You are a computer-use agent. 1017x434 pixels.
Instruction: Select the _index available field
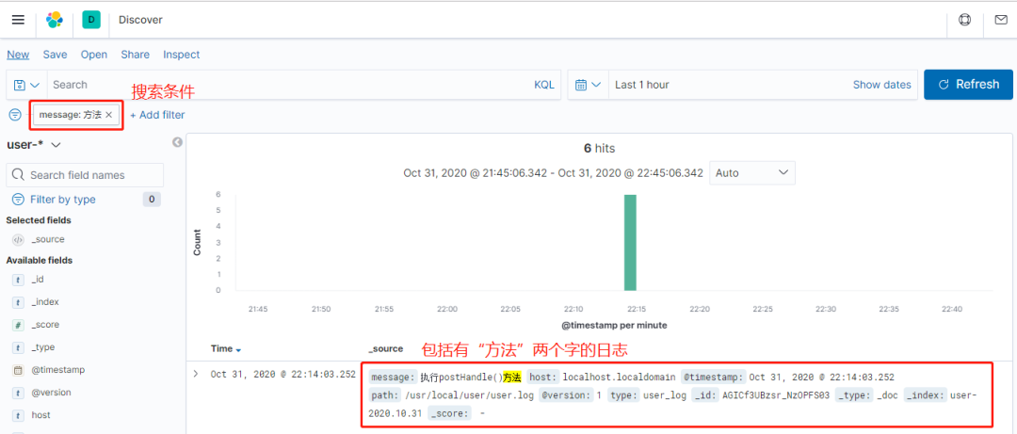point(45,302)
